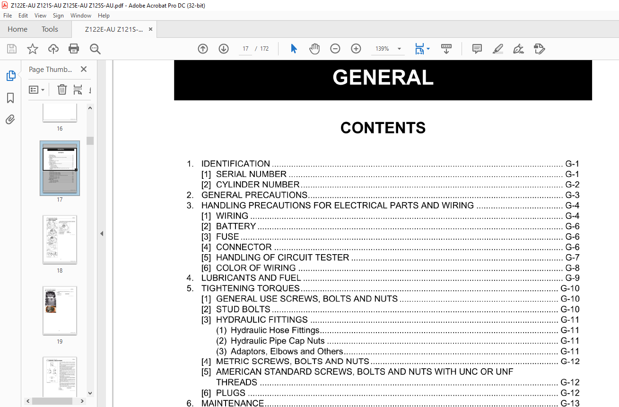Screen dimensions: 619x407
Task: Switch to the Tools tab
Action: tap(50, 29)
